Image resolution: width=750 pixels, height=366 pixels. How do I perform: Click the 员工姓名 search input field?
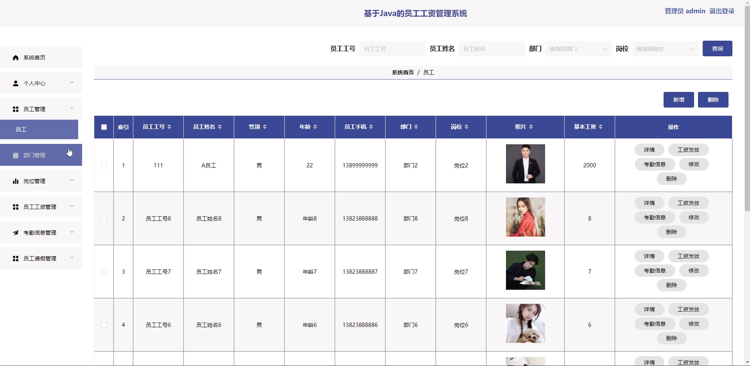tap(492, 49)
